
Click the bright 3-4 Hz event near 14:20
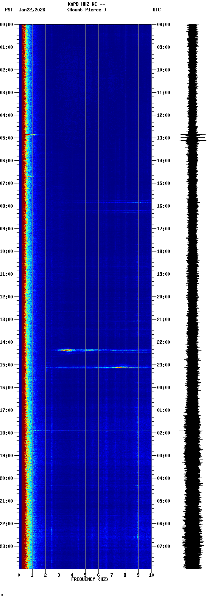(x=67, y=350)
